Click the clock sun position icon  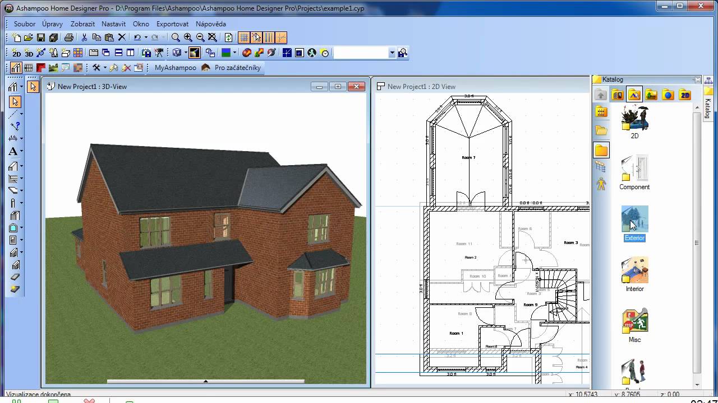point(325,53)
